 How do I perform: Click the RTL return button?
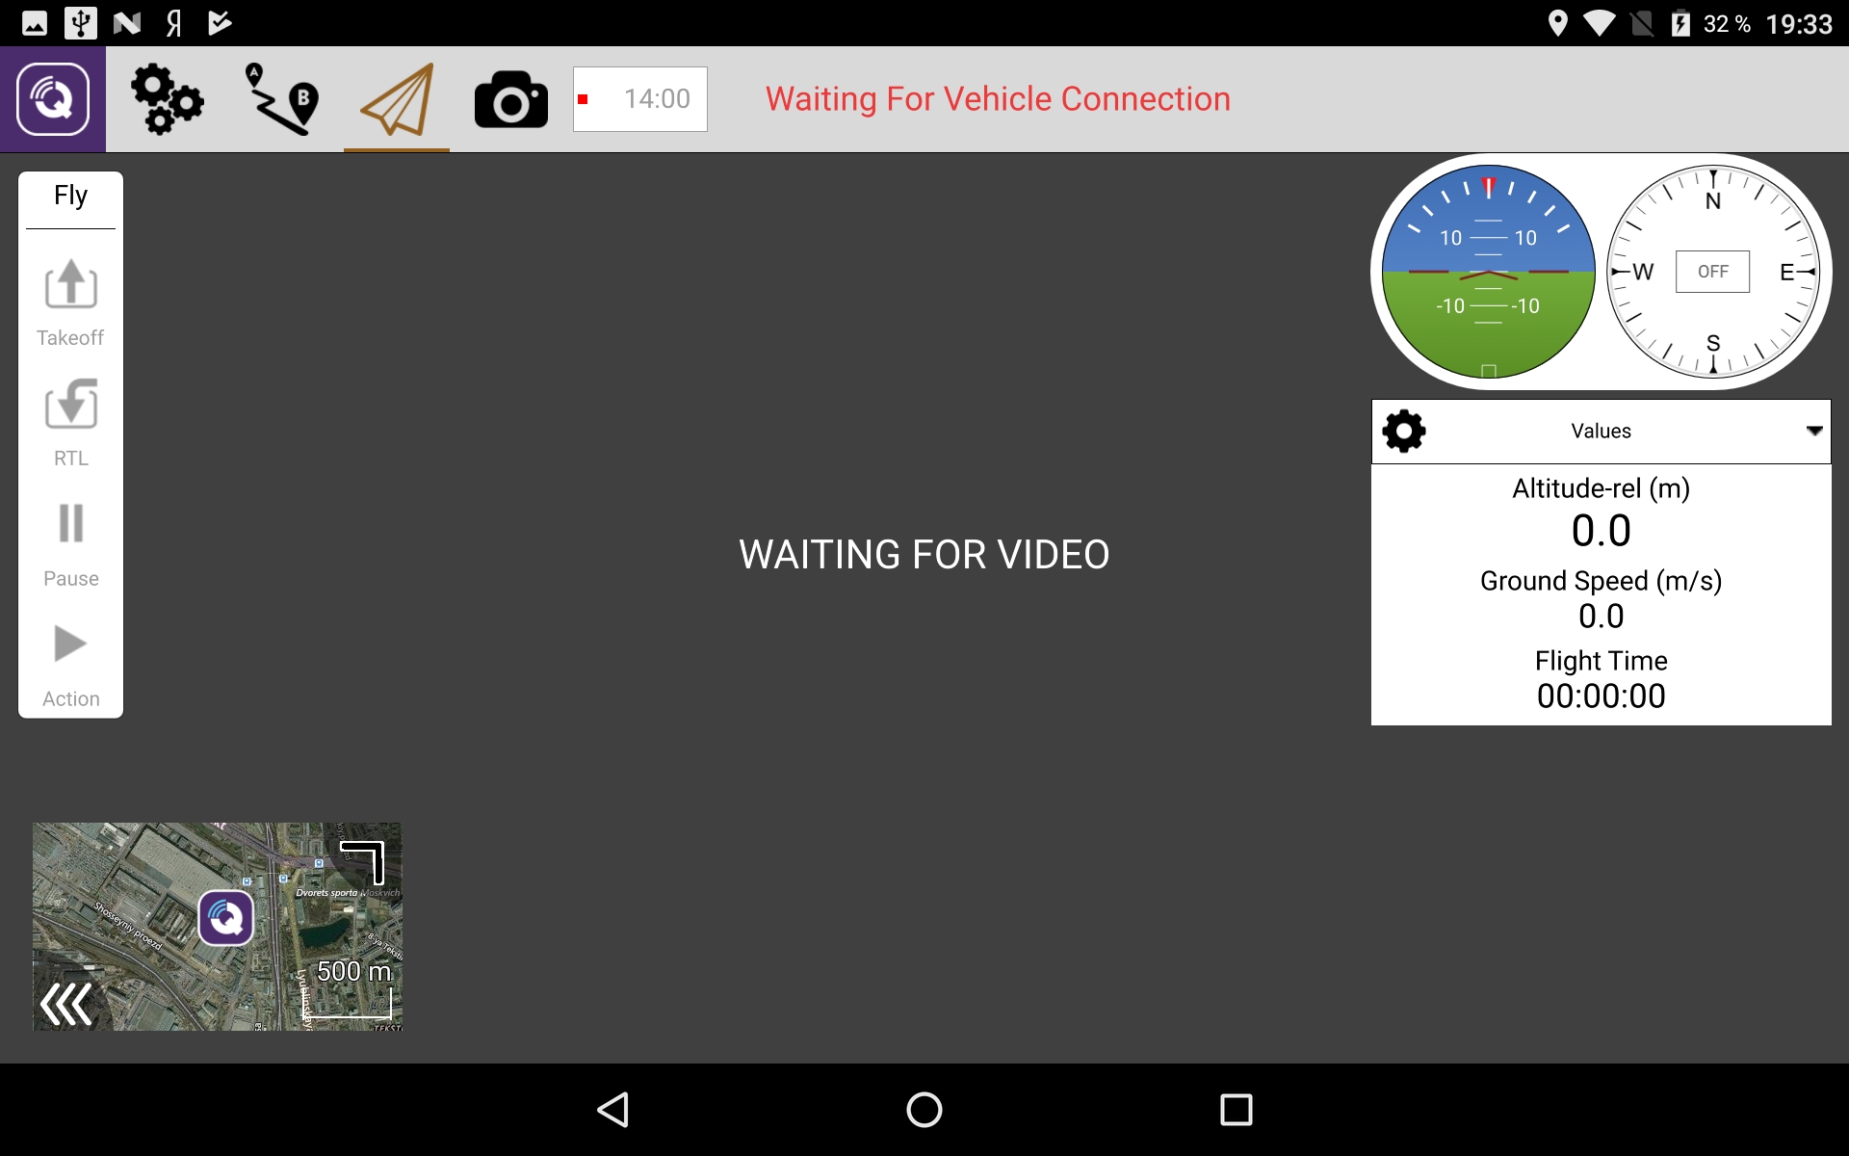70,423
